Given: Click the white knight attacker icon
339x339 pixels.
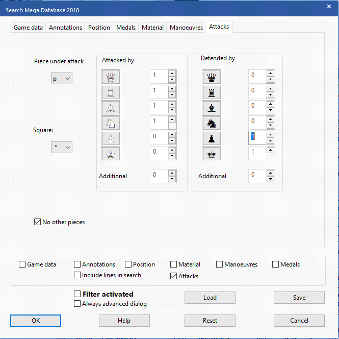Looking at the screenshot, I should [111, 123].
